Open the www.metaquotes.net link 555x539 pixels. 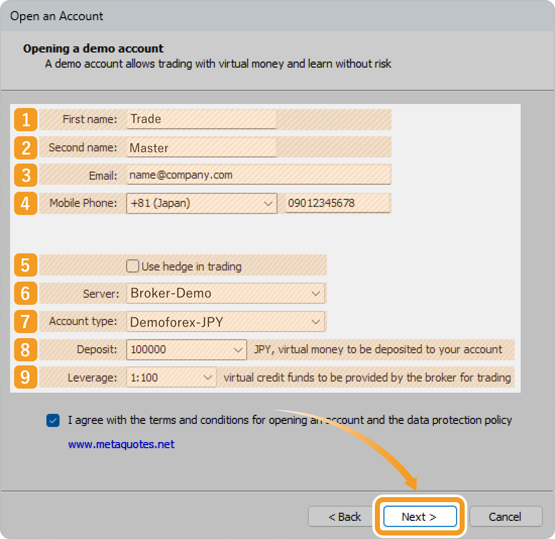click(122, 444)
